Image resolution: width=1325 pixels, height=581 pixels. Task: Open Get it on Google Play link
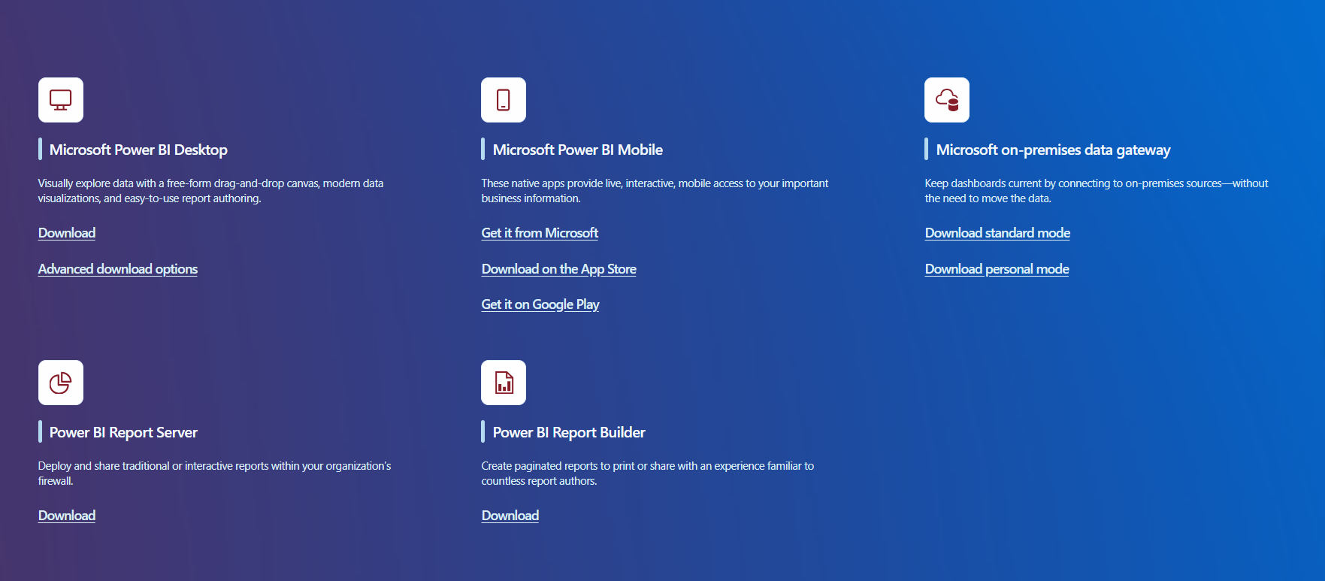540,304
